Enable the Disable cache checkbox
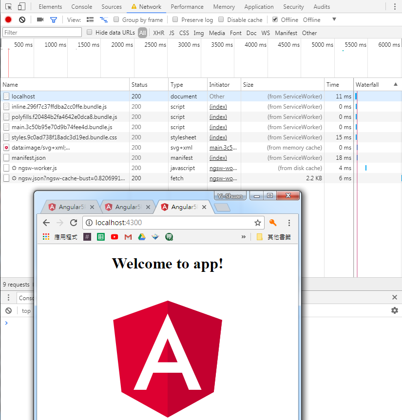 click(221, 19)
